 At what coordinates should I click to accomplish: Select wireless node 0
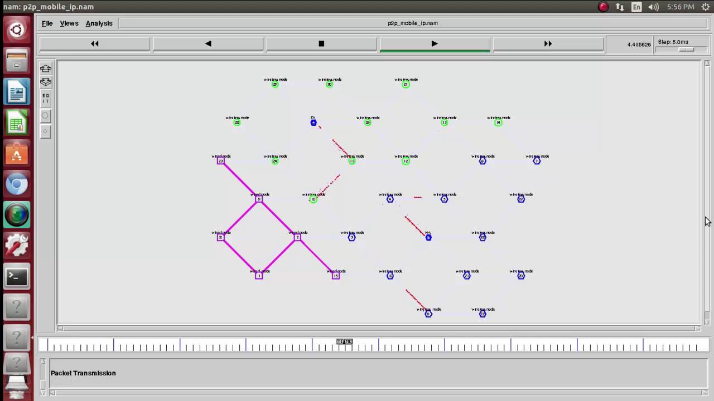coord(428,314)
